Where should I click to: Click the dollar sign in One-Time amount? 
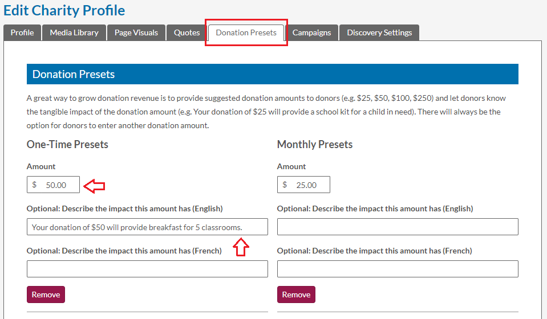34,185
